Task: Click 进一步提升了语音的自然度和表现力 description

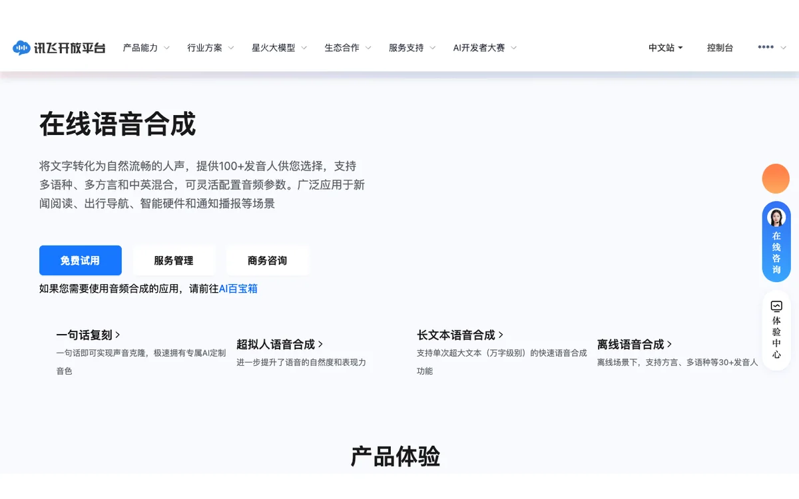Action: tap(301, 362)
